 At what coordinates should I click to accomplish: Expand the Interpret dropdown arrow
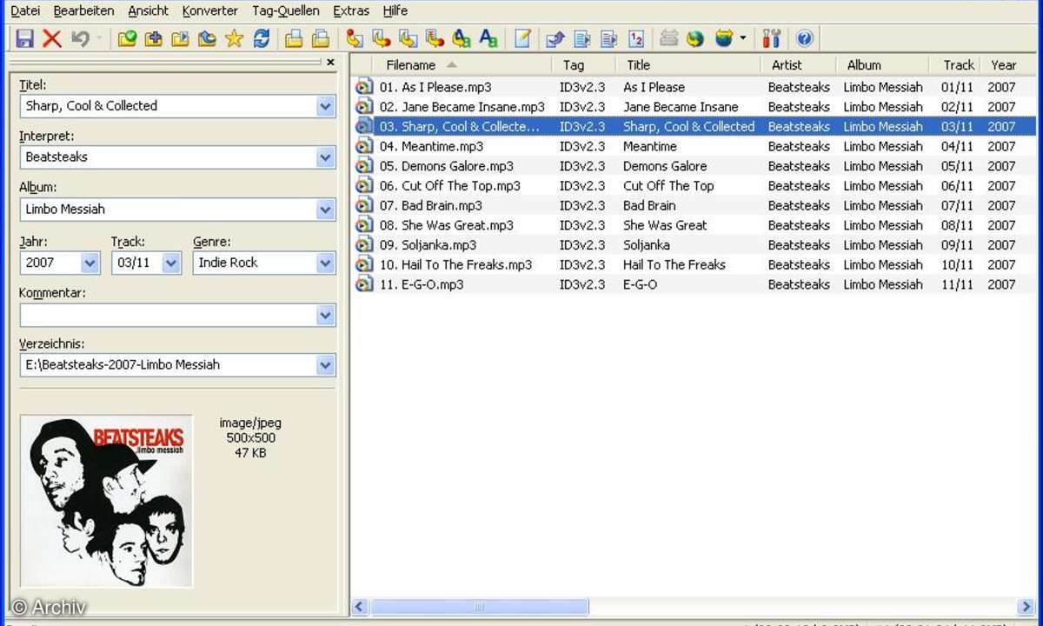coord(325,157)
